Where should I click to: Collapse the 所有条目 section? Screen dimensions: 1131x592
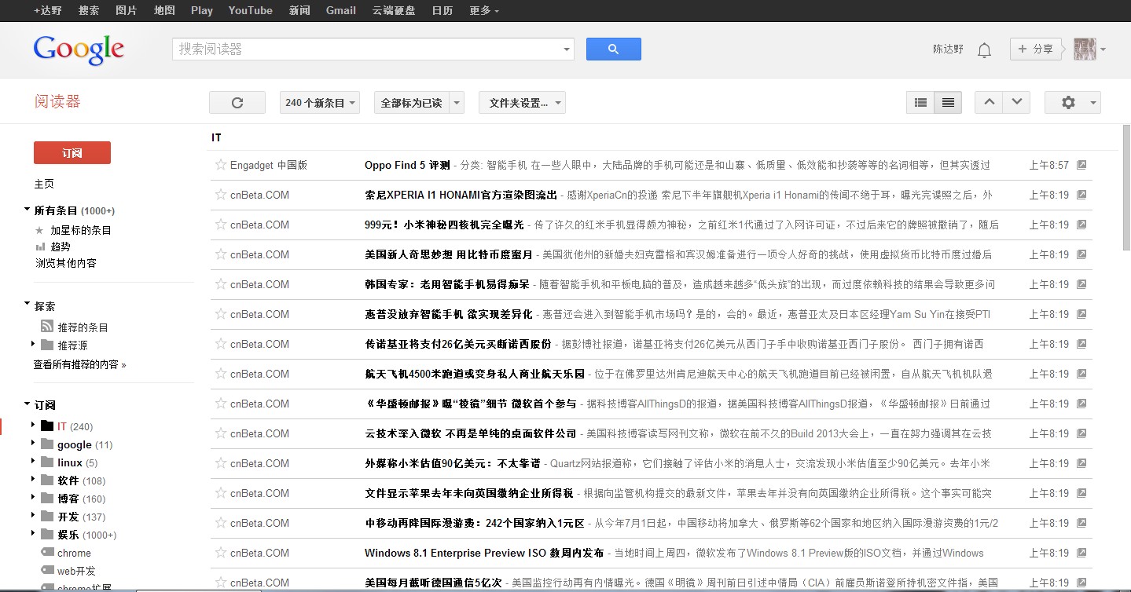coord(28,210)
